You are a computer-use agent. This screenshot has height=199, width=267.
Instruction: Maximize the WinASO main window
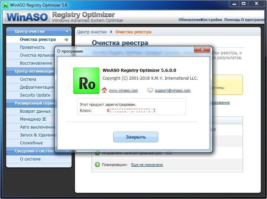tap(244, 4)
